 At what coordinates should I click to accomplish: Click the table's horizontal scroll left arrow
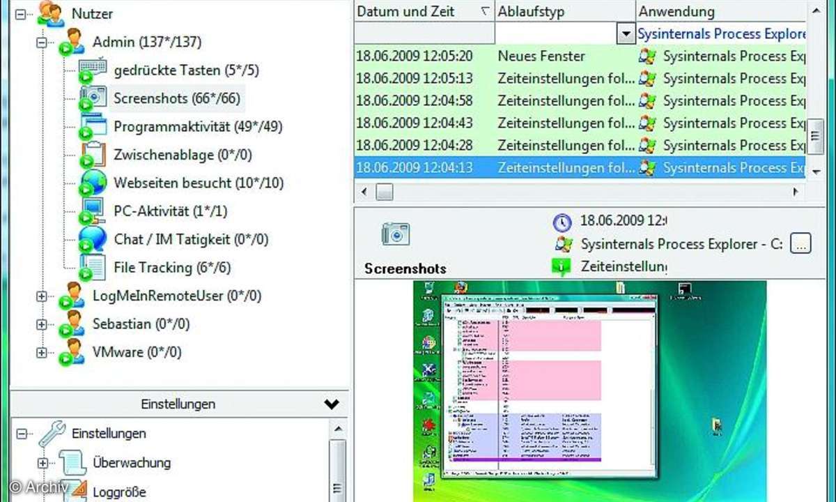[364, 191]
